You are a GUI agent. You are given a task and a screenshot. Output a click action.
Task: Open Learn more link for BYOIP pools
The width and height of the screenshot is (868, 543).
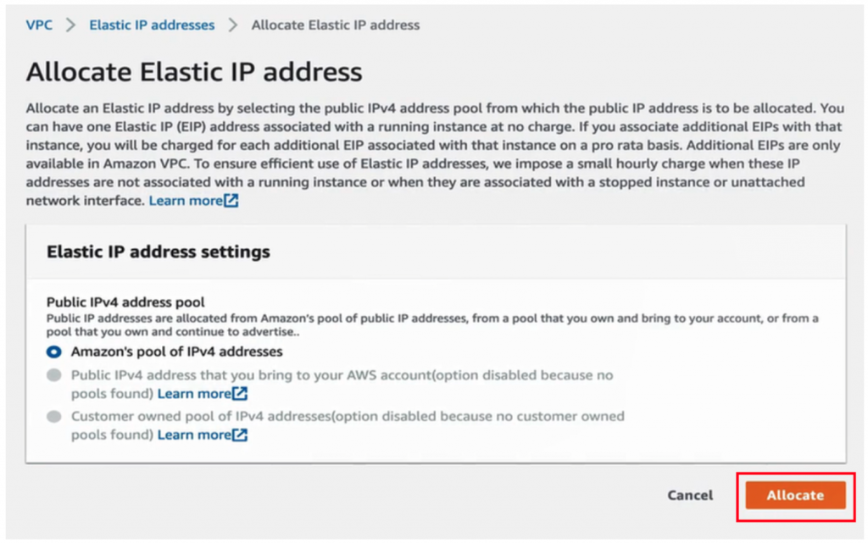click(202, 394)
